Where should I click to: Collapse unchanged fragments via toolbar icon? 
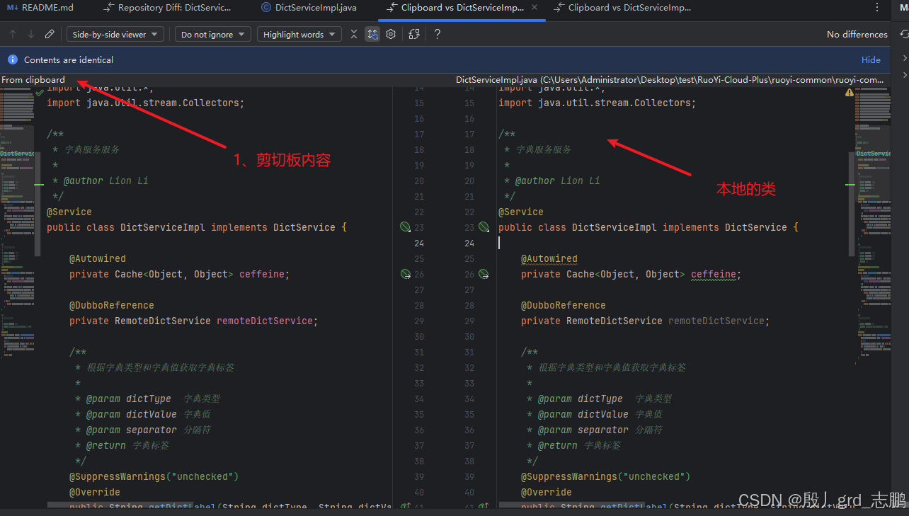pyautogui.click(x=354, y=34)
